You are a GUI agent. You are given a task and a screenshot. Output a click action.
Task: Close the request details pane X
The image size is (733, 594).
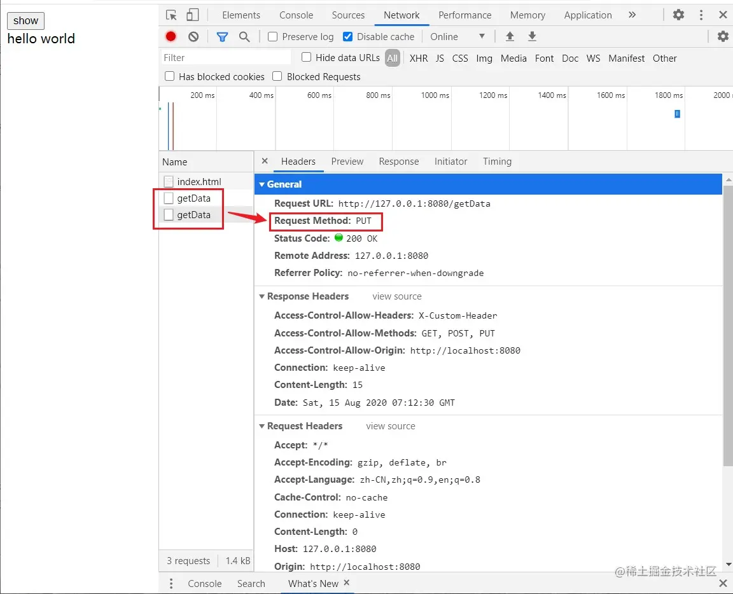265,161
